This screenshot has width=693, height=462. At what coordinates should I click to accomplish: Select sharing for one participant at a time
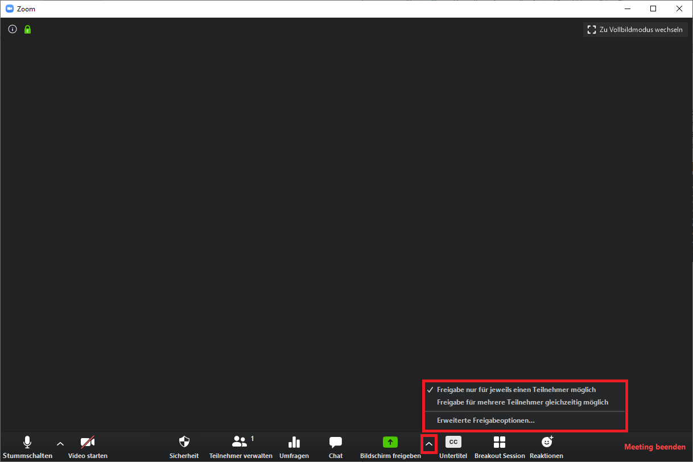point(516,390)
